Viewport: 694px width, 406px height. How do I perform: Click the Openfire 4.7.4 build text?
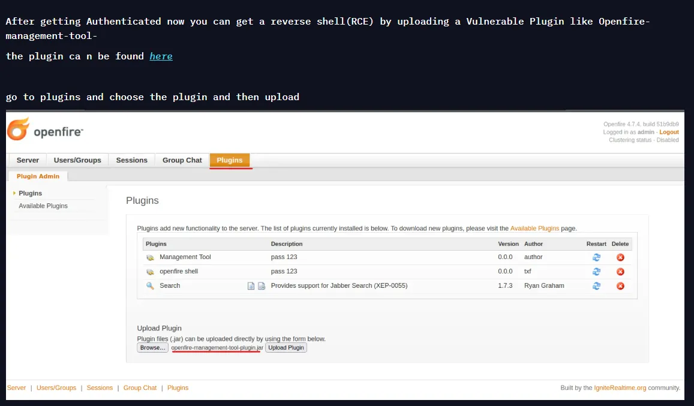pos(641,124)
